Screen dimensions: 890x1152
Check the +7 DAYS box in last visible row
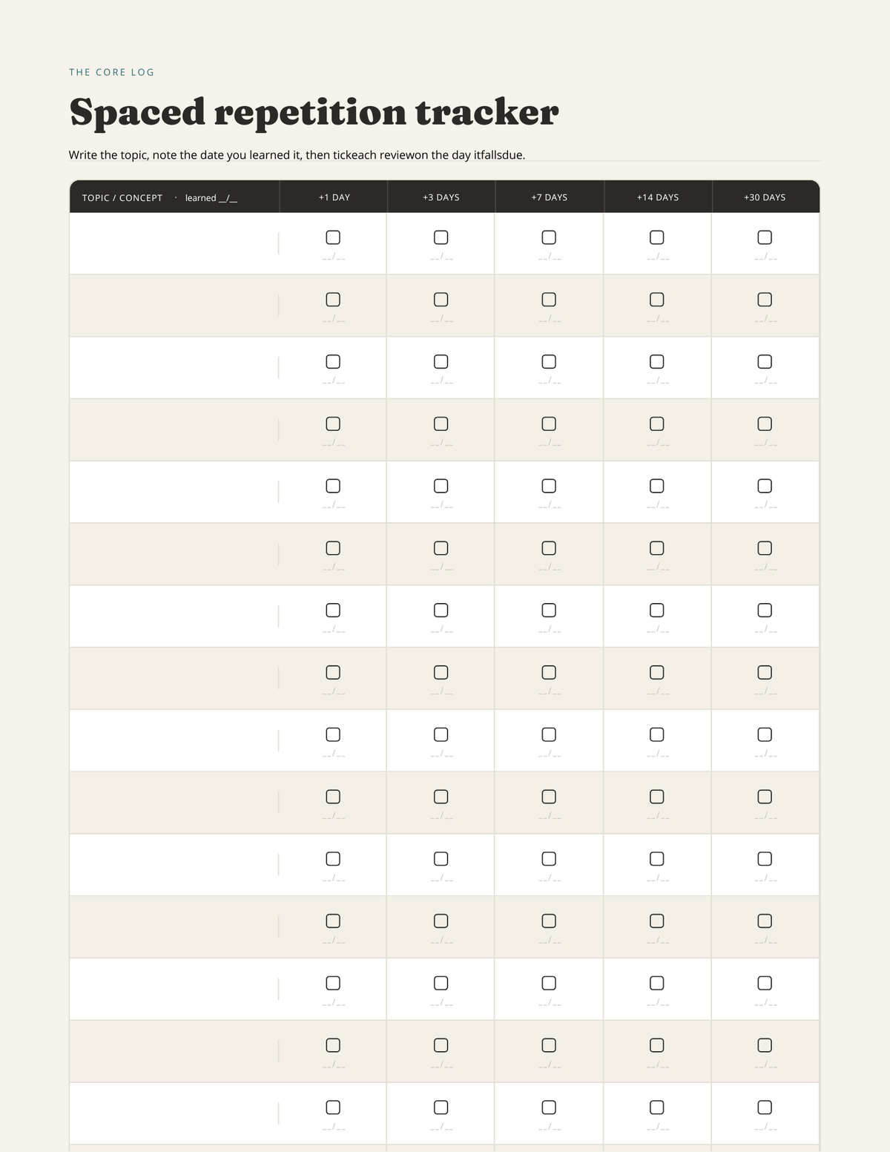[549, 1107]
